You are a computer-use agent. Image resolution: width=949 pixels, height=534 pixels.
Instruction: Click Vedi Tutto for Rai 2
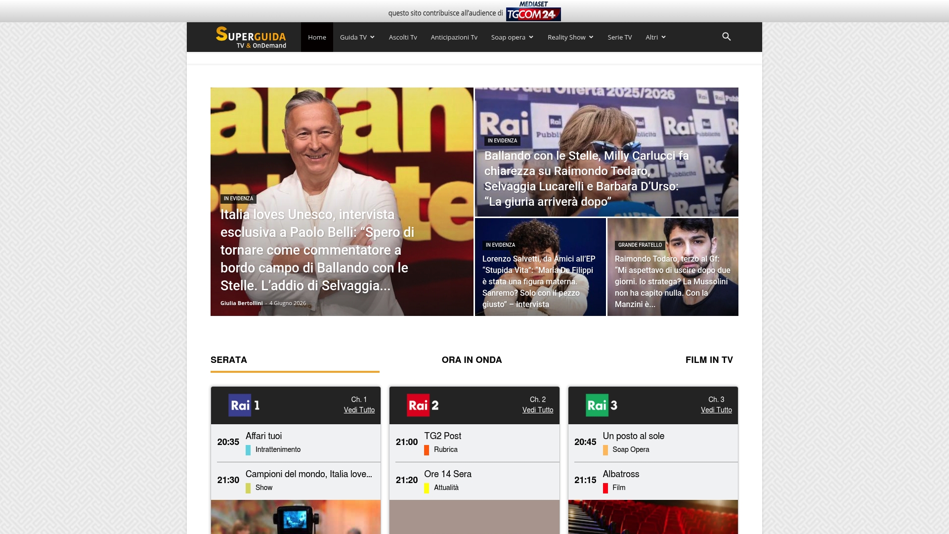(538, 410)
